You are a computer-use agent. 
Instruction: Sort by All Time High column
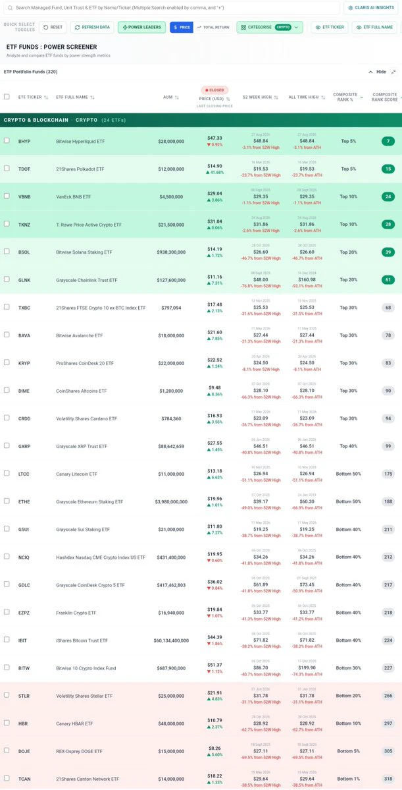tap(307, 98)
